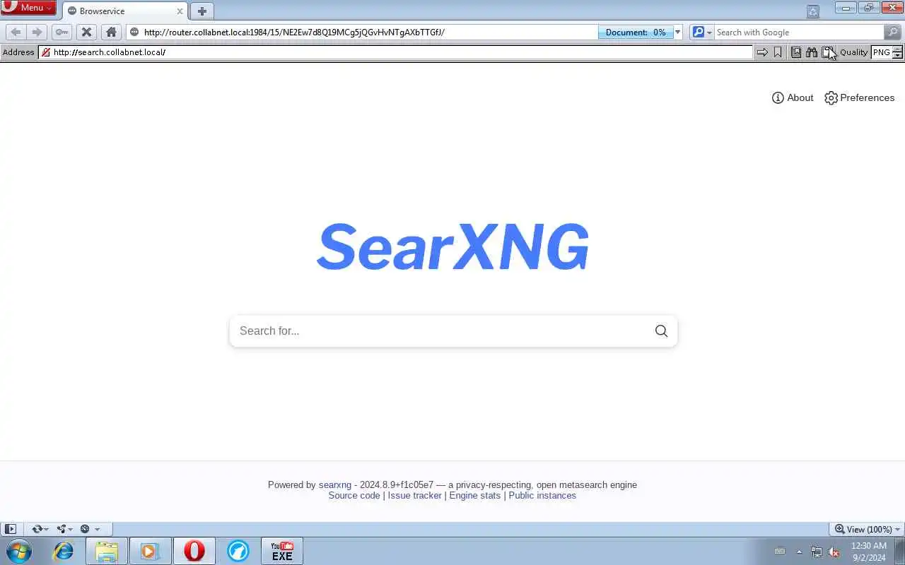The image size is (905, 565).
Task: Click the binoculars find icon
Action: click(x=812, y=52)
